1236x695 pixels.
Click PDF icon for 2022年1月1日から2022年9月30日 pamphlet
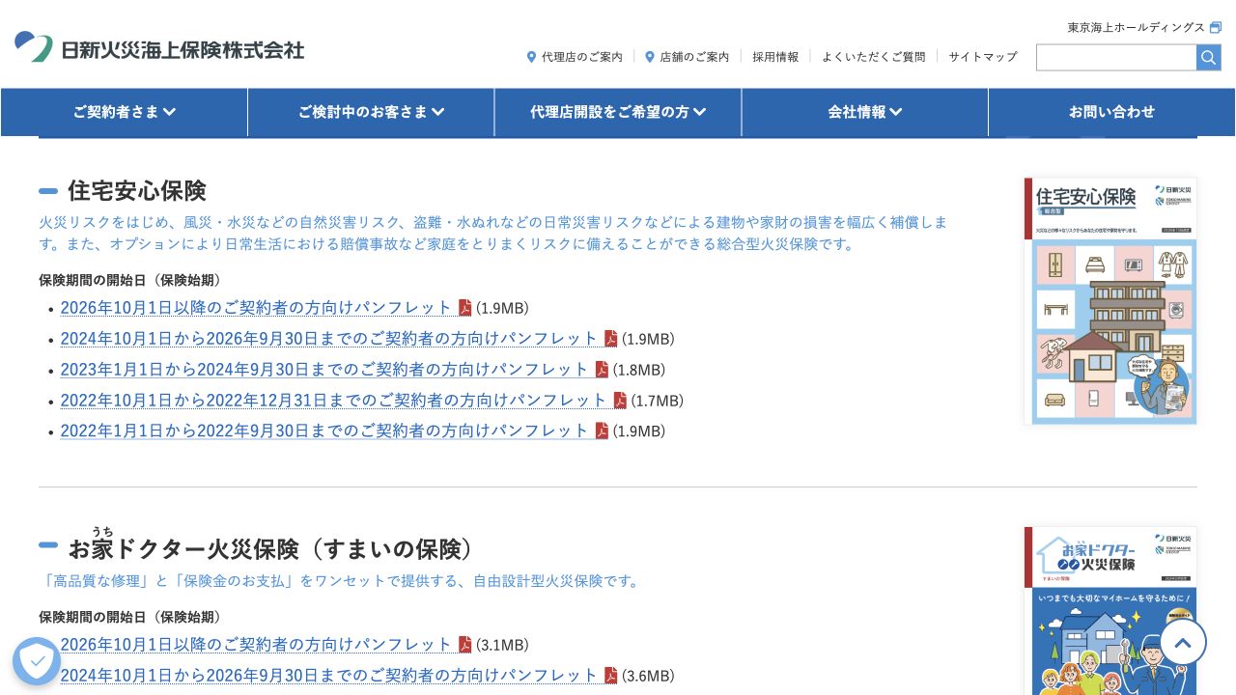(x=602, y=431)
